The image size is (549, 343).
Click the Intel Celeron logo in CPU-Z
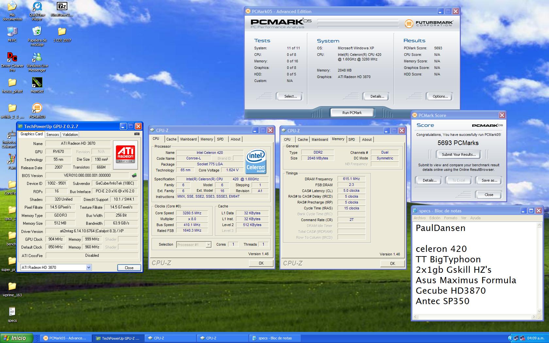pyautogui.click(x=256, y=161)
